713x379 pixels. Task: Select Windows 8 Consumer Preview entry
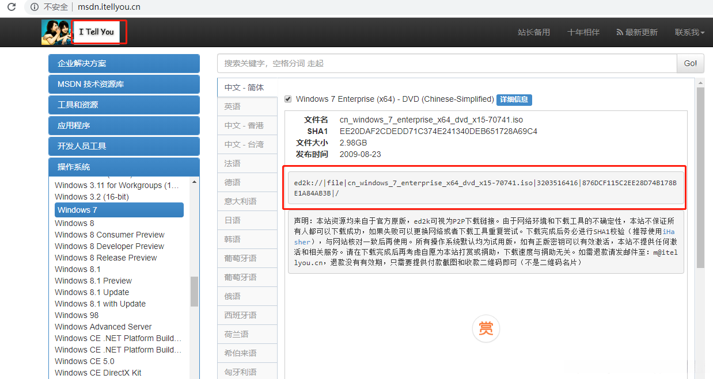pos(109,235)
